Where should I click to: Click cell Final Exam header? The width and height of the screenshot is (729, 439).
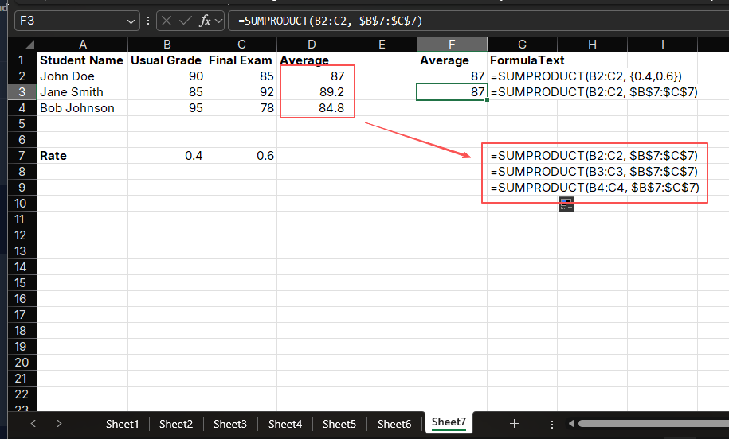point(241,60)
